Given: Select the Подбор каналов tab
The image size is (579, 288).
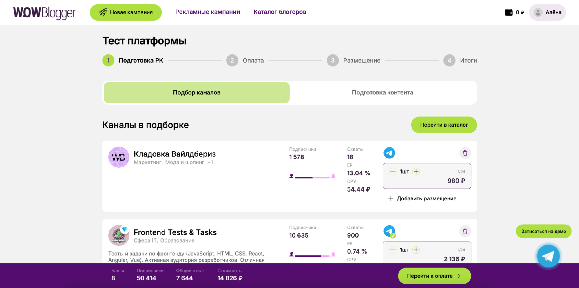Looking at the screenshot, I should pyautogui.click(x=197, y=93).
